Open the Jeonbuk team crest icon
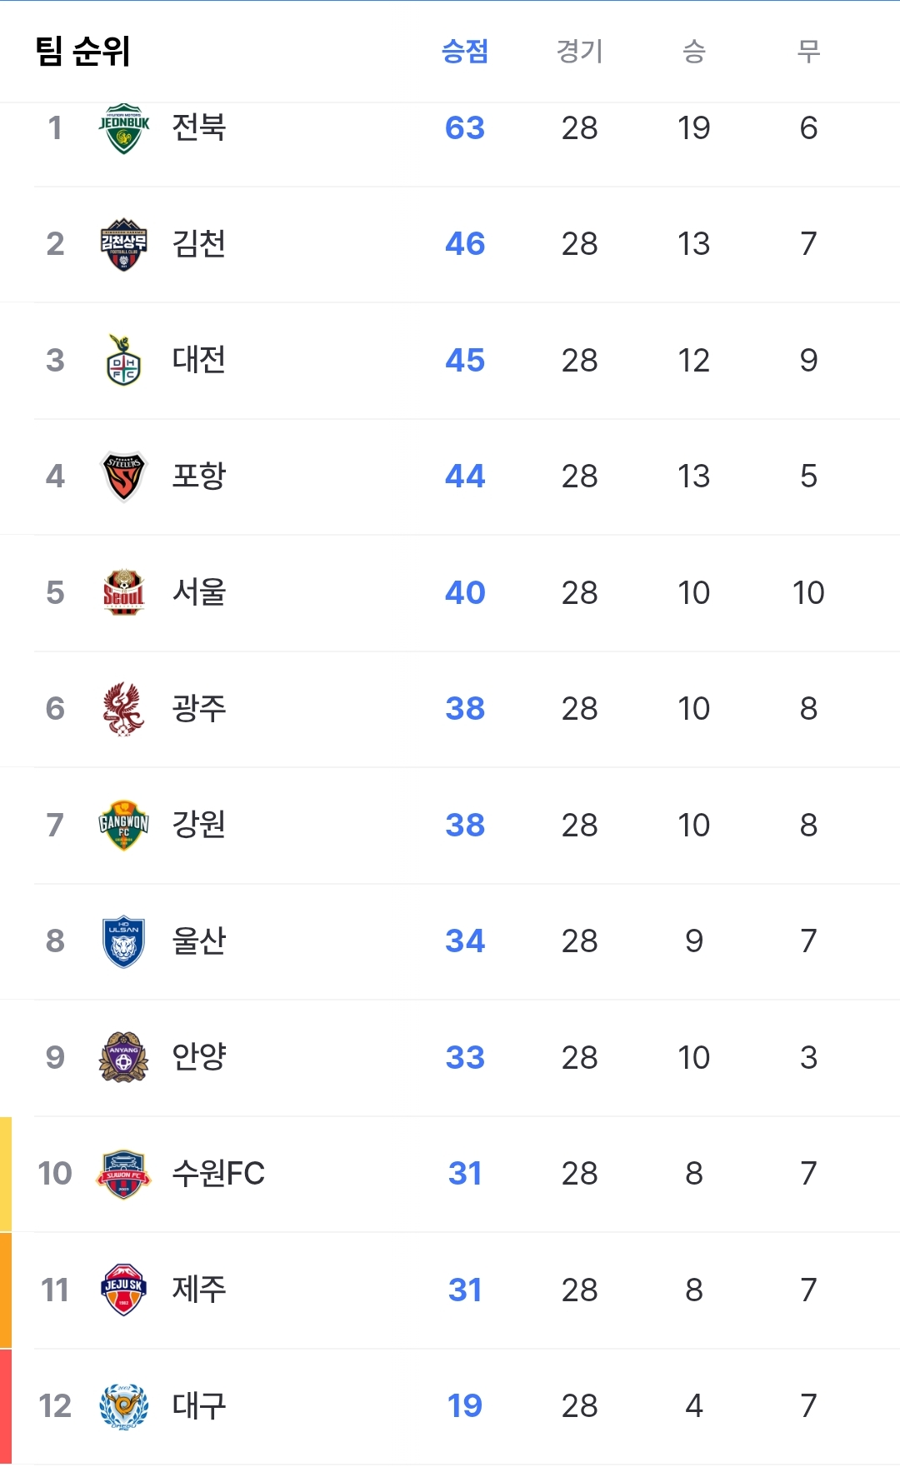Screen dimensions: 900x1477 point(123,128)
